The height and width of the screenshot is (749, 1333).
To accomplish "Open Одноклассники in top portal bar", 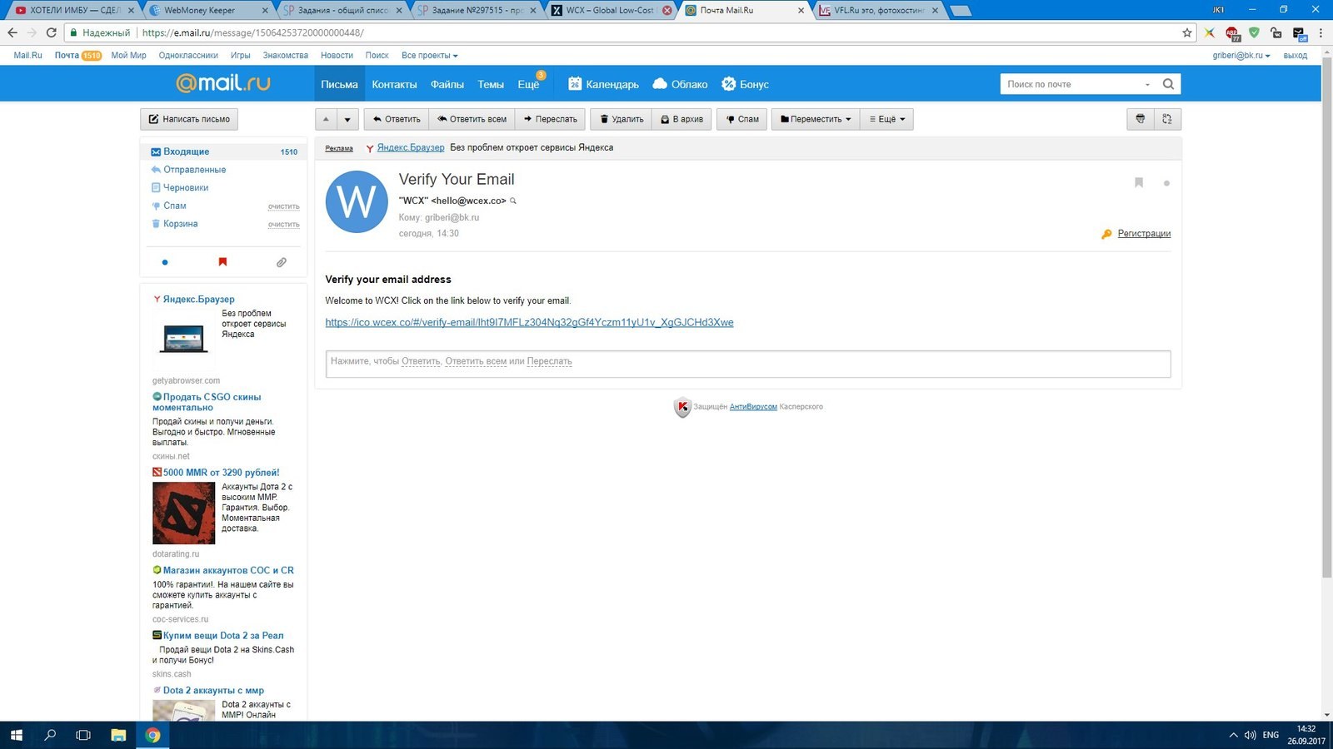I will [x=188, y=55].
